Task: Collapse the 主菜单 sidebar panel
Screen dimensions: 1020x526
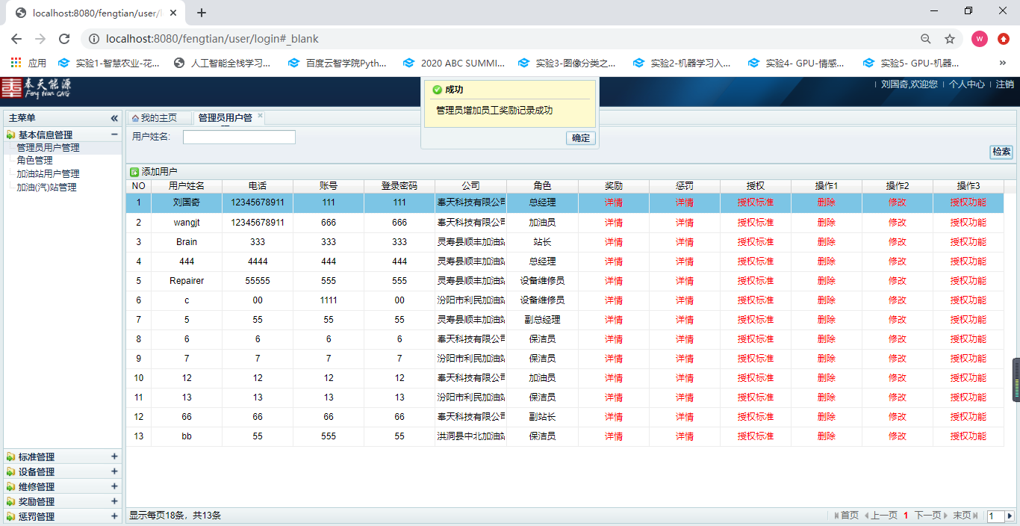Action: pyautogui.click(x=114, y=118)
